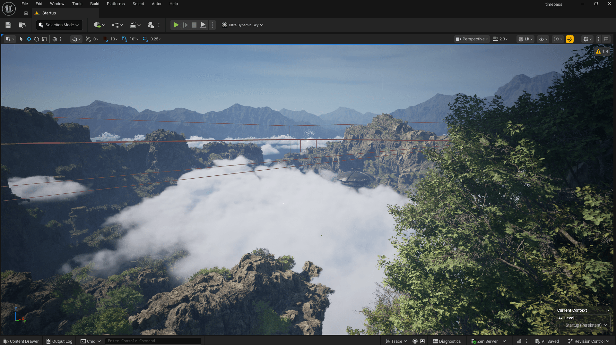Toggle rotation snapping icon
This screenshot has height=345, width=616.
pos(125,39)
